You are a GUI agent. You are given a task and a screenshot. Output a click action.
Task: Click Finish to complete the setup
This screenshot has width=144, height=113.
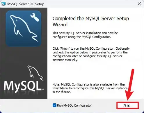[x=127, y=105]
